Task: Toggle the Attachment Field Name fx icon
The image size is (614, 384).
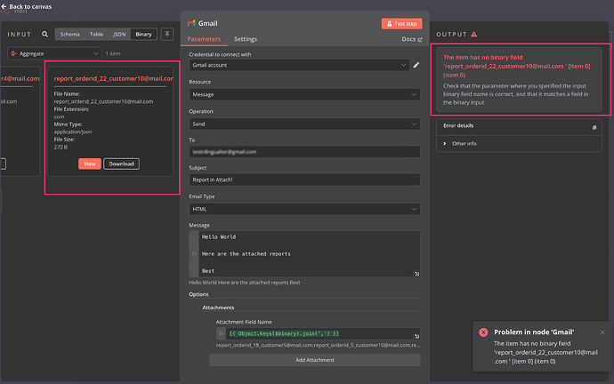Action: 222,333
